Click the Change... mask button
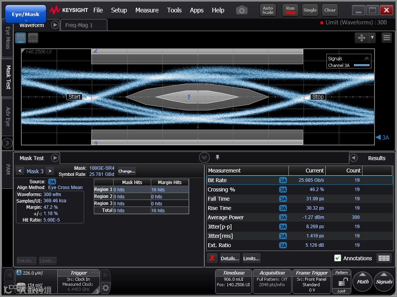The width and height of the screenshot is (397, 297). pyautogui.click(x=127, y=171)
